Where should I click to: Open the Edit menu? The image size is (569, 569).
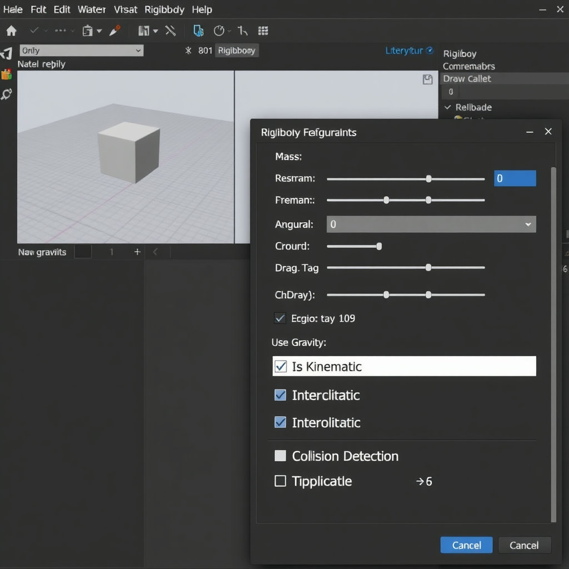(x=62, y=9)
